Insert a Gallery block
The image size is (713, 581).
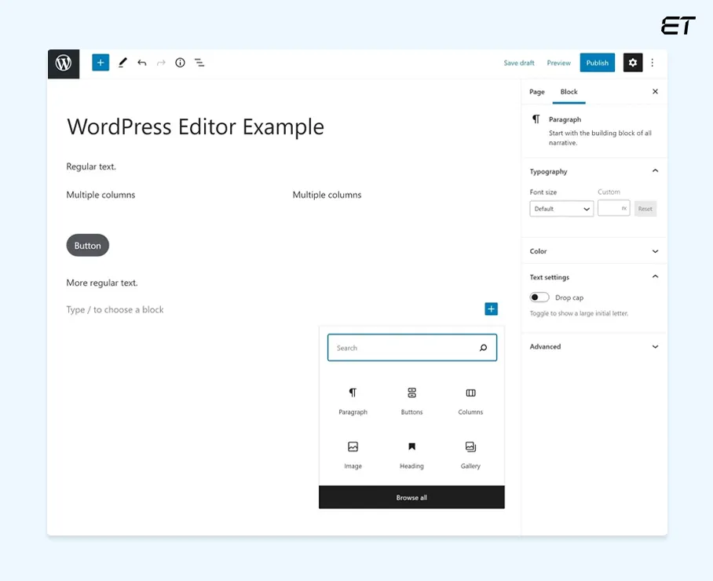pos(470,455)
